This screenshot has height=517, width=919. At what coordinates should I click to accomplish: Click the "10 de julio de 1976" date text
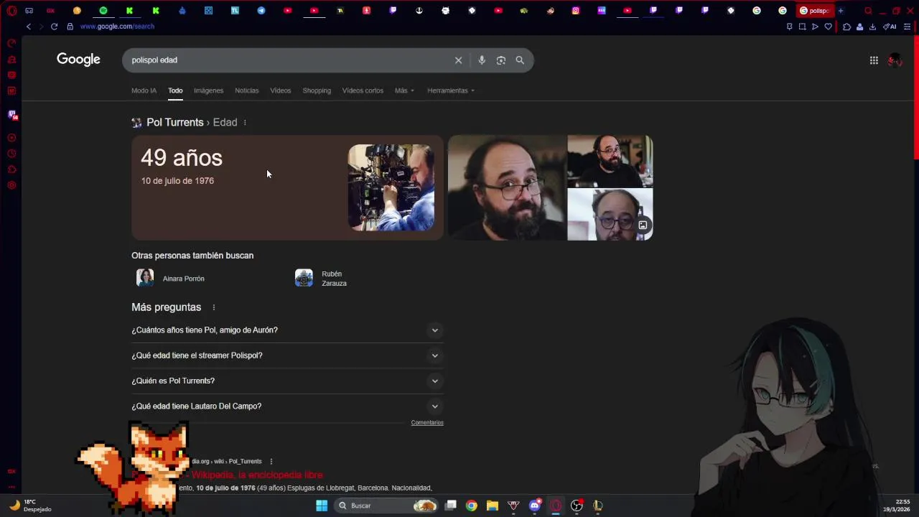coord(177,181)
